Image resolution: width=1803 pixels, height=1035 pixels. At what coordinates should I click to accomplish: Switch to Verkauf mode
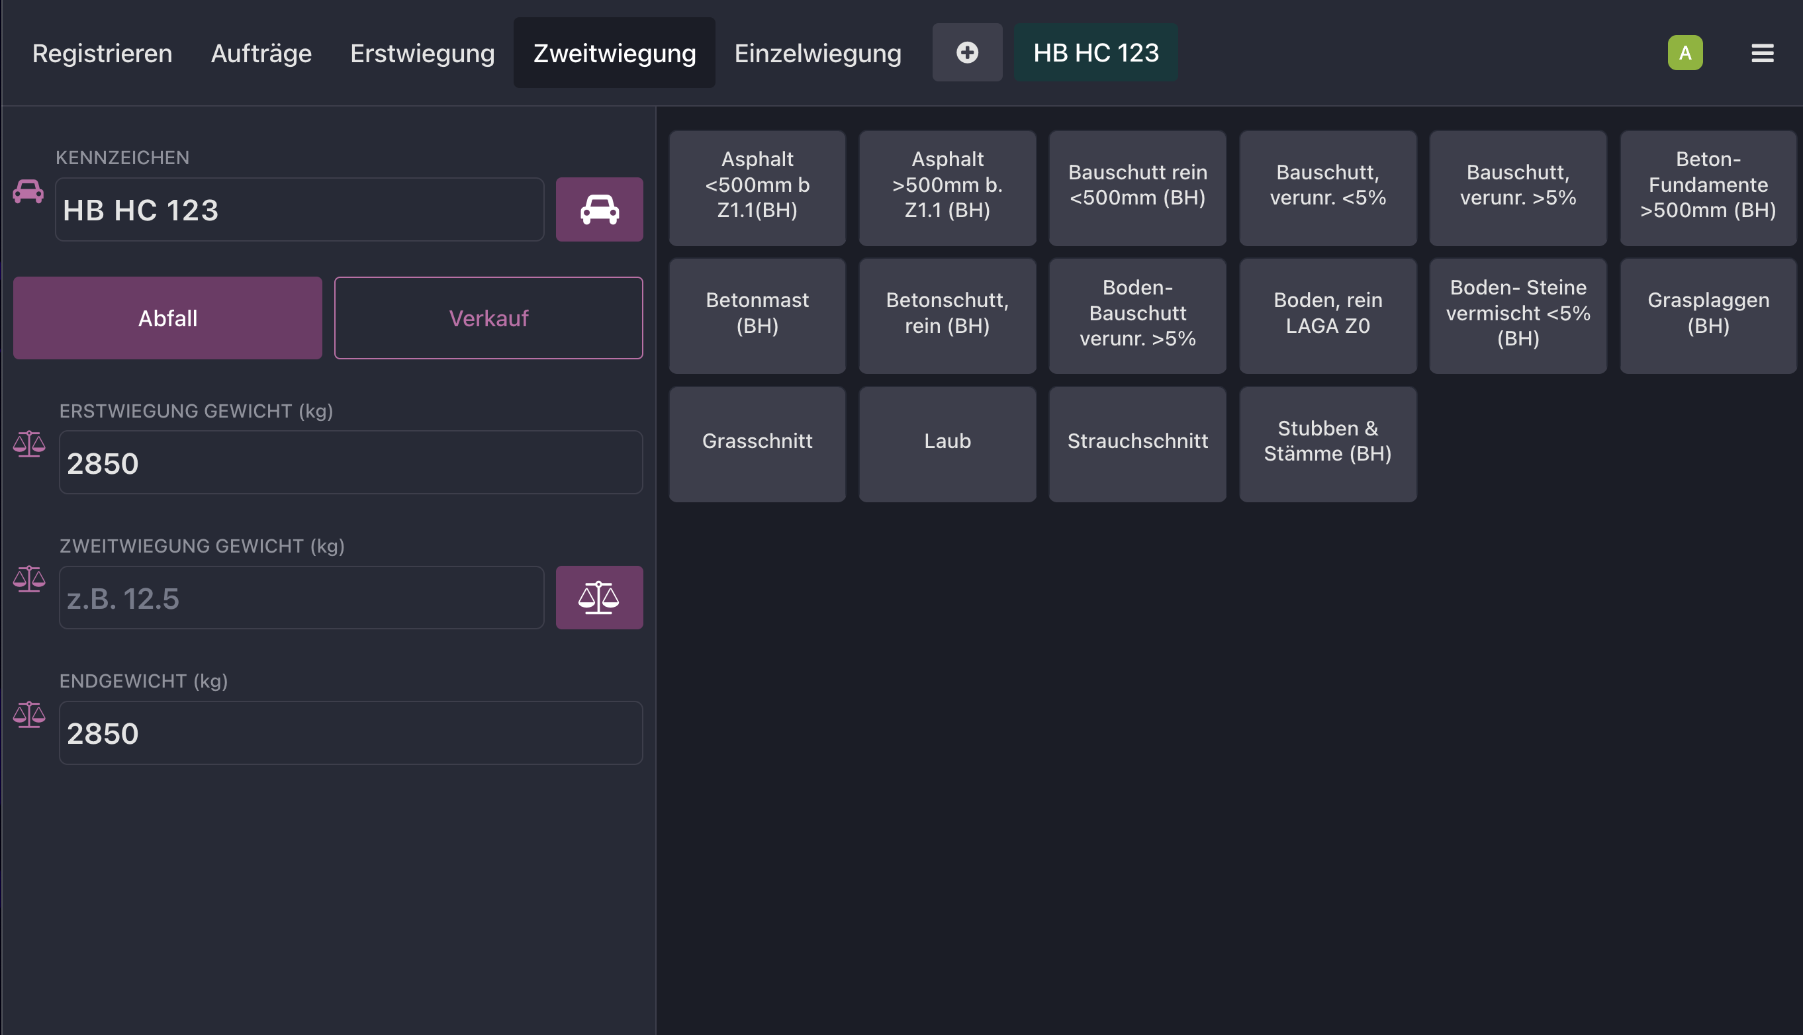tap(488, 318)
